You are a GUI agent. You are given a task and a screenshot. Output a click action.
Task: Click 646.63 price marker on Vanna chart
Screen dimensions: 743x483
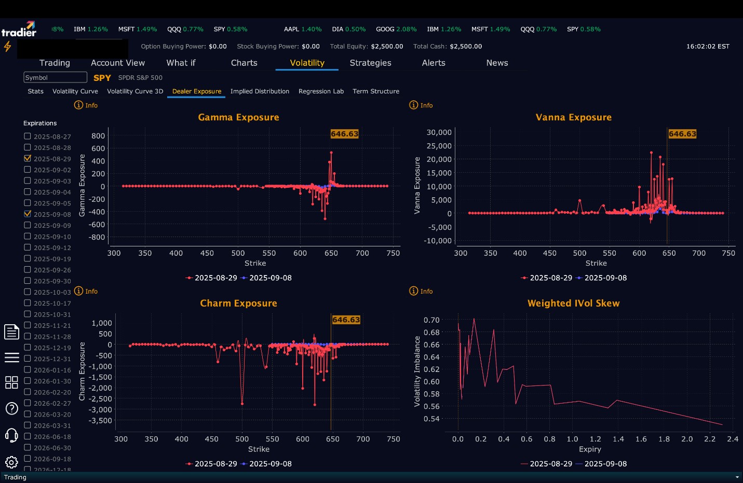coord(682,134)
